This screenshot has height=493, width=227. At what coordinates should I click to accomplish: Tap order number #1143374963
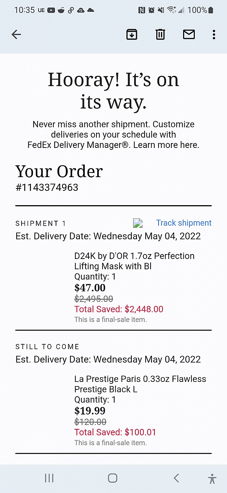pyautogui.click(x=47, y=187)
